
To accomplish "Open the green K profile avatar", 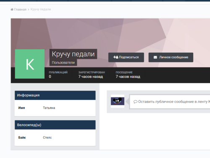I will tap(30, 64).
